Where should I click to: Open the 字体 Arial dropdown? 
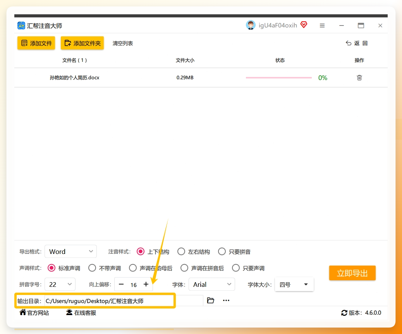212,285
